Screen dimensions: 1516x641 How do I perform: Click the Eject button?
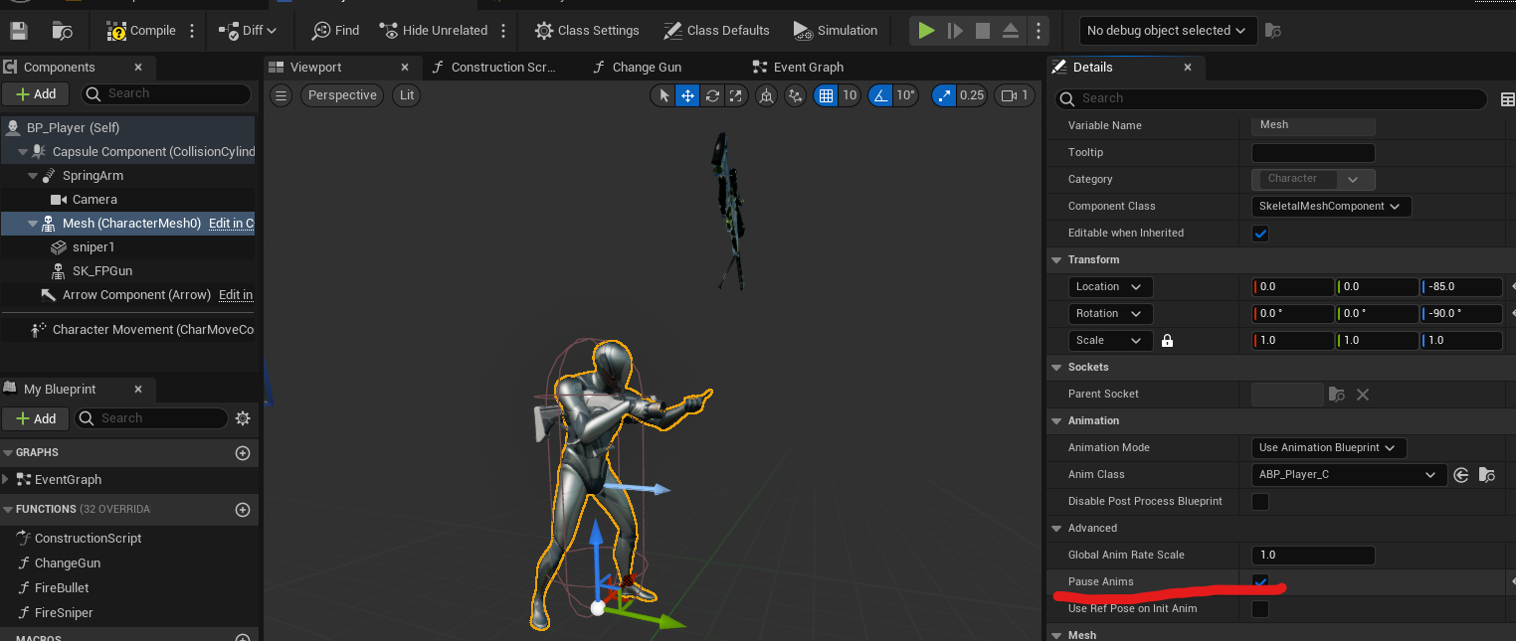1011,31
